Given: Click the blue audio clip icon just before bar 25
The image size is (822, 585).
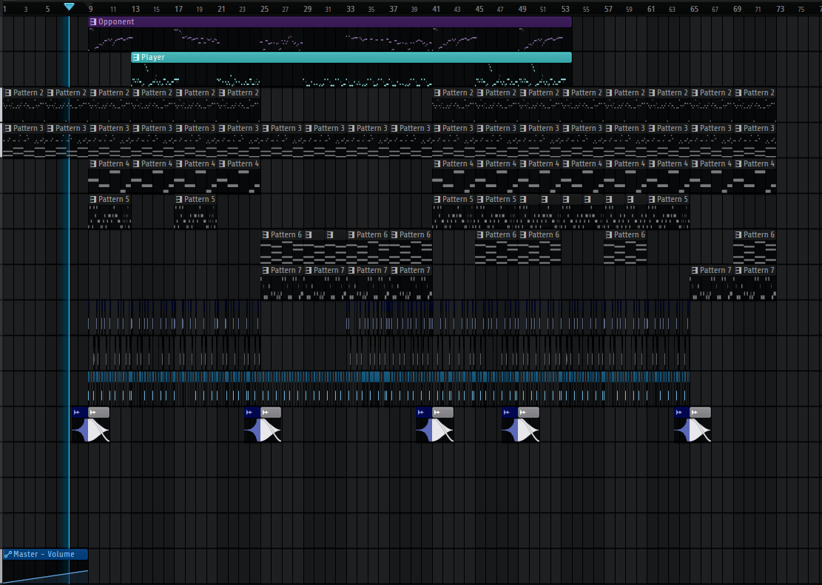Looking at the screenshot, I should 249,413.
